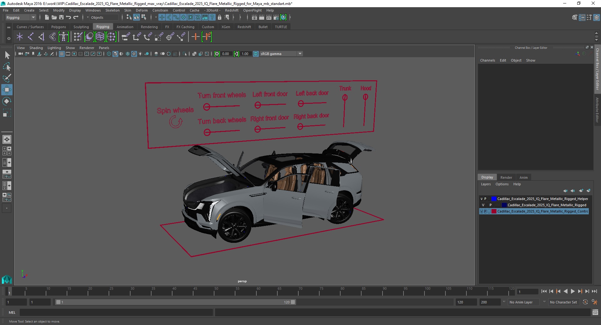601x325 pixels.
Task: Click the shelf tab menu icon at shelf left
Action: (x=9, y=27)
